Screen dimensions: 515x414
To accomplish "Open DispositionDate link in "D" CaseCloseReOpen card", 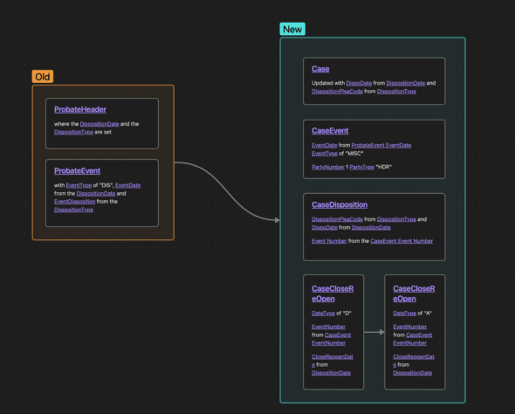I will click(x=331, y=373).
